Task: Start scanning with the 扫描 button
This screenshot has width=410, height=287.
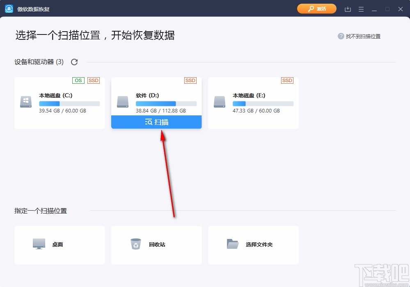Action: pyautogui.click(x=156, y=122)
